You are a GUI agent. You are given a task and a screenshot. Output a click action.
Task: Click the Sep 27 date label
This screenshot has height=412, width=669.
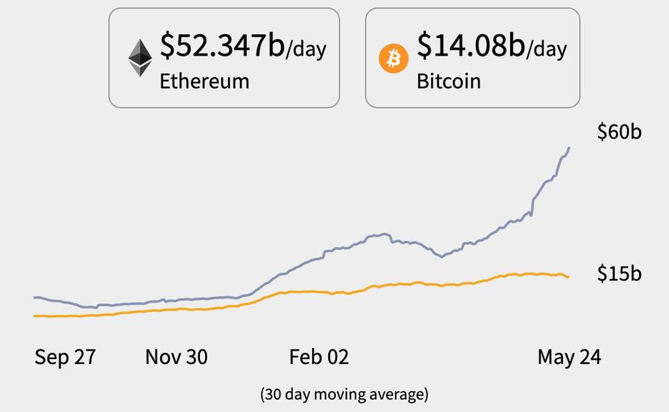[x=66, y=357]
